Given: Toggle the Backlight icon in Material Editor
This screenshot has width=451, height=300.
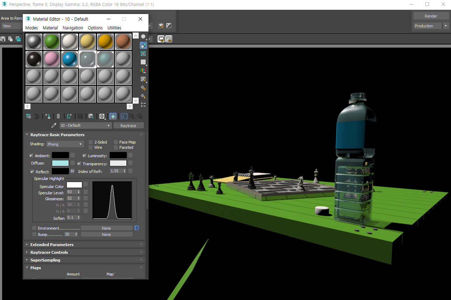Looking at the screenshot, I should [x=143, y=45].
